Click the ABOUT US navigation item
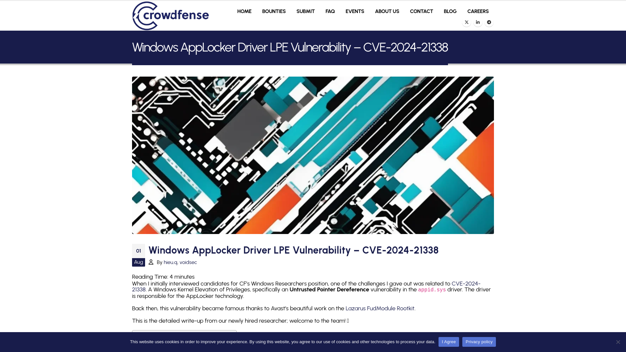 pyautogui.click(x=387, y=11)
